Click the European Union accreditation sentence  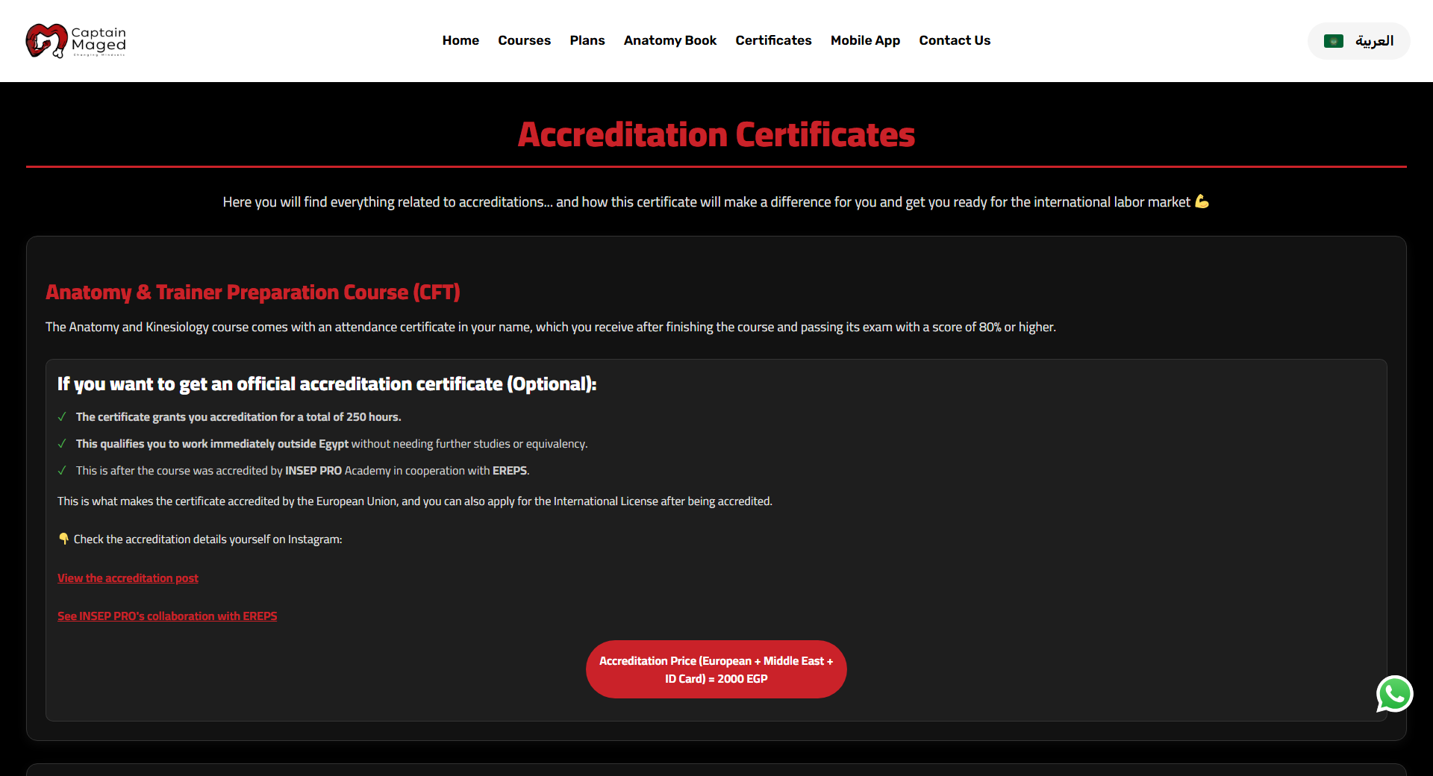(415, 501)
